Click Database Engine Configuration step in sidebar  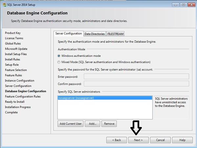pos(25,91)
